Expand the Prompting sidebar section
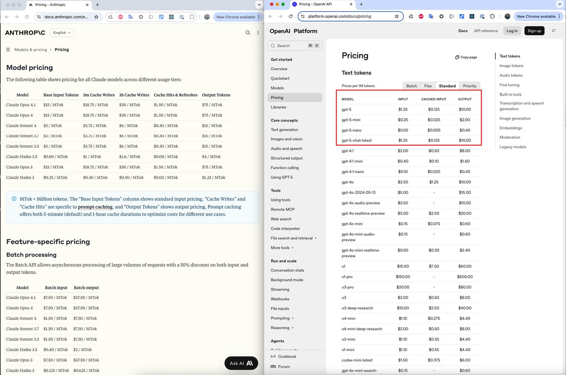This screenshot has width=566, height=375. [x=282, y=318]
